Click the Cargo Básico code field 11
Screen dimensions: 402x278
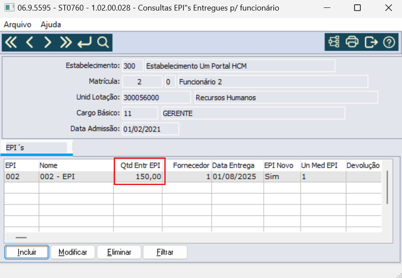pyautogui.click(x=140, y=113)
